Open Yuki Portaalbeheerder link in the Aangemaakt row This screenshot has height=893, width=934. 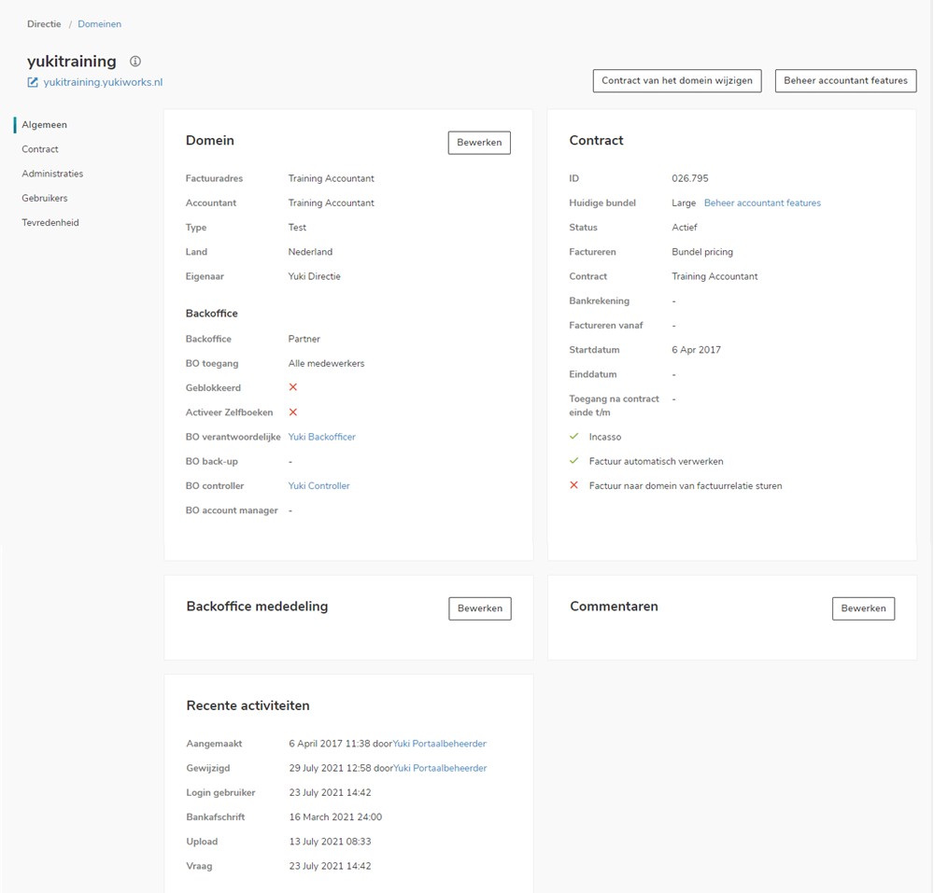point(440,743)
